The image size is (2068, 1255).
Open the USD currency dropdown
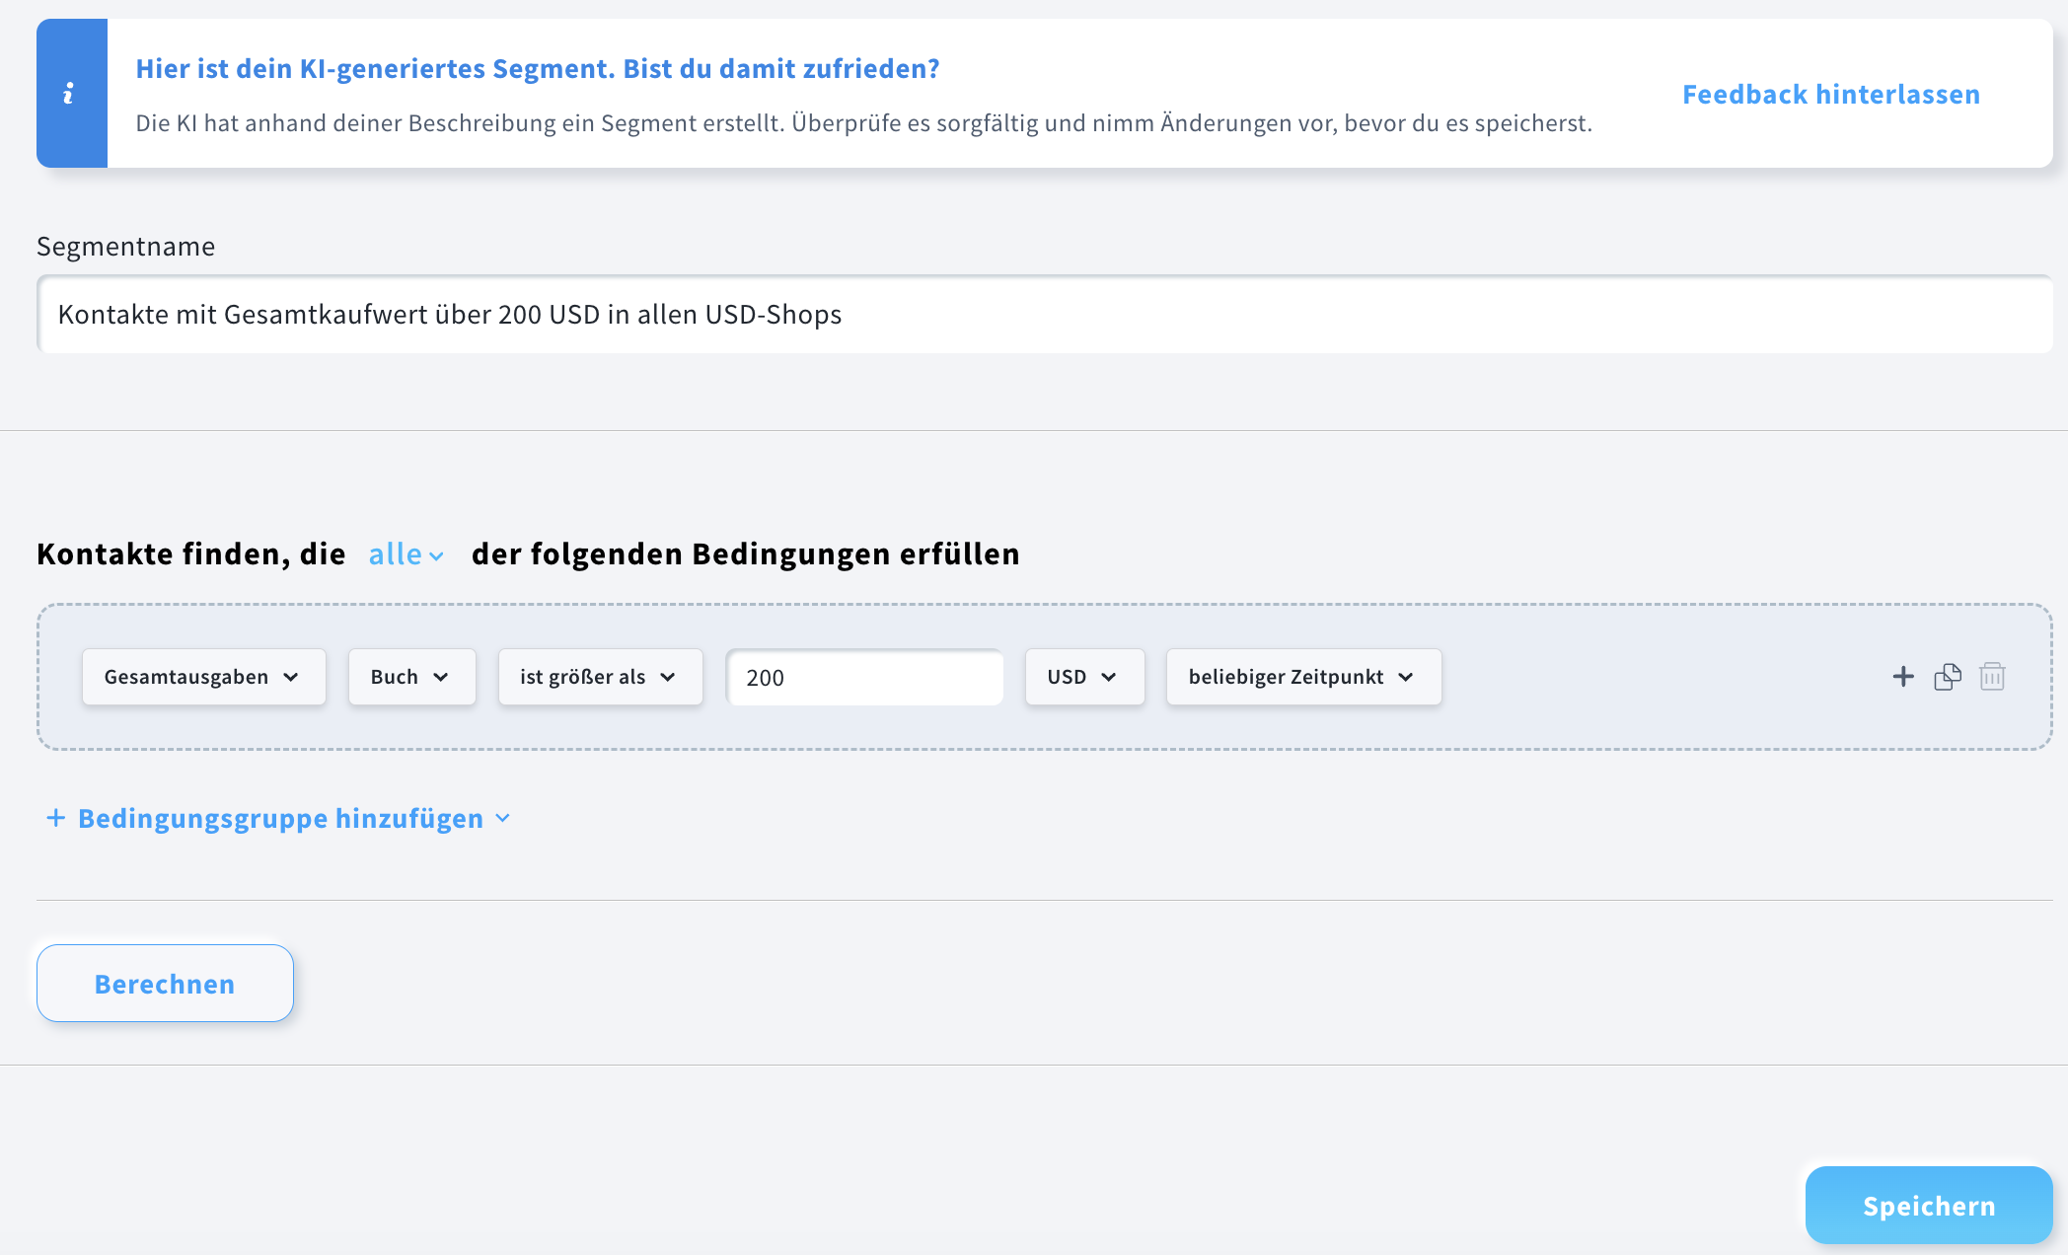coord(1083,677)
